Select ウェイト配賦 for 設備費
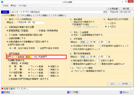The image size is (134, 95). coord(36,76)
